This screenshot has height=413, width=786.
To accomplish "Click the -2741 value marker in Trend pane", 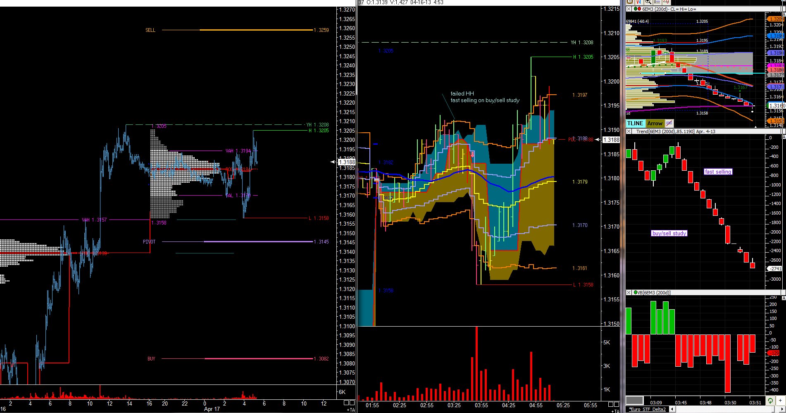I will (x=775, y=269).
